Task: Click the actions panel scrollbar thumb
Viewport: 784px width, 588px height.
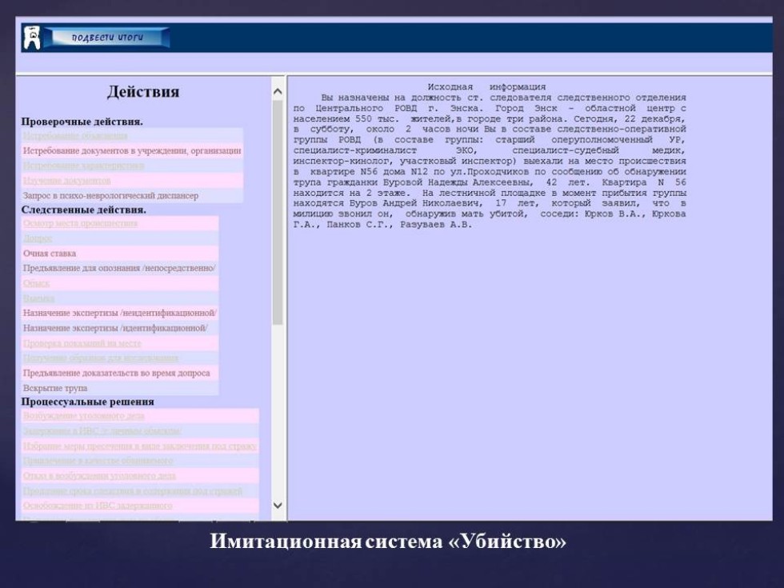Action: point(278,216)
